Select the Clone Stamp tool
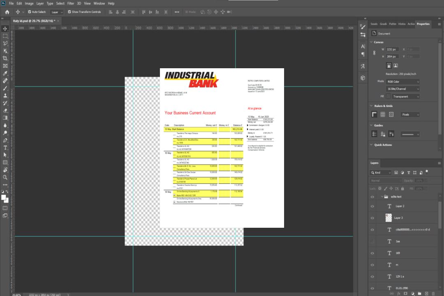 point(5,95)
